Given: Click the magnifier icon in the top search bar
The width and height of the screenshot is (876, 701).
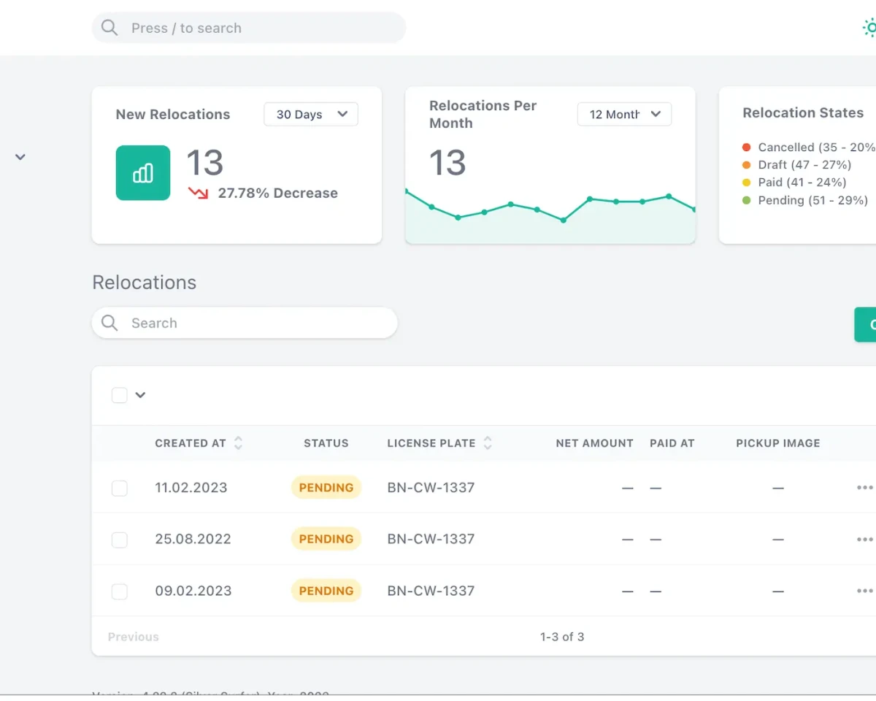Looking at the screenshot, I should pyautogui.click(x=109, y=27).
